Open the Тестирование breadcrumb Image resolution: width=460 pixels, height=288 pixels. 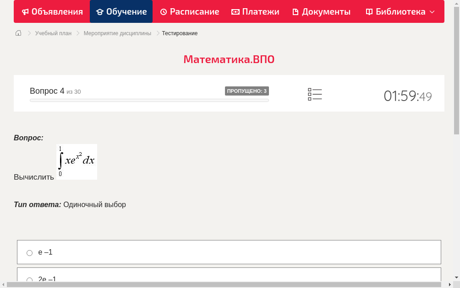point(179,33)
